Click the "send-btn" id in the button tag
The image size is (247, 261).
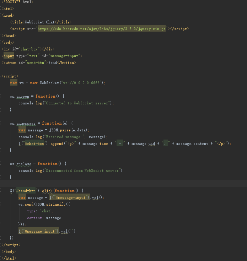tap(36, 62)
